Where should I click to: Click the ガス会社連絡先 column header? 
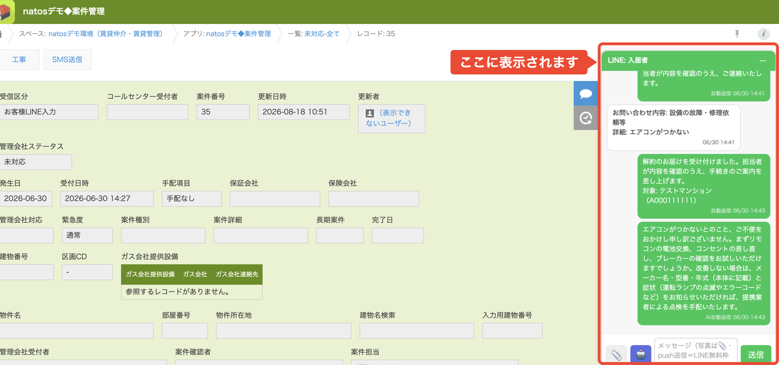[236, 274]
